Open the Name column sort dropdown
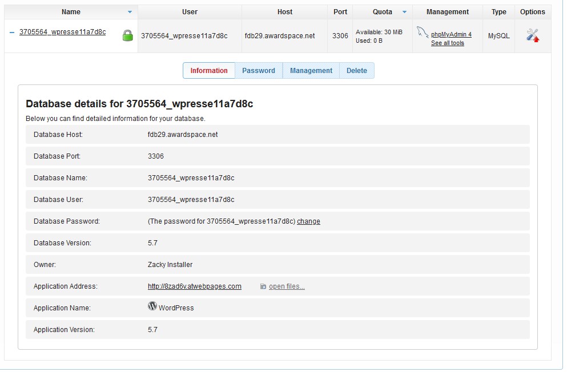Image resolution: width=567 pixels, height=372 pixels. click(x=130, y=11)
